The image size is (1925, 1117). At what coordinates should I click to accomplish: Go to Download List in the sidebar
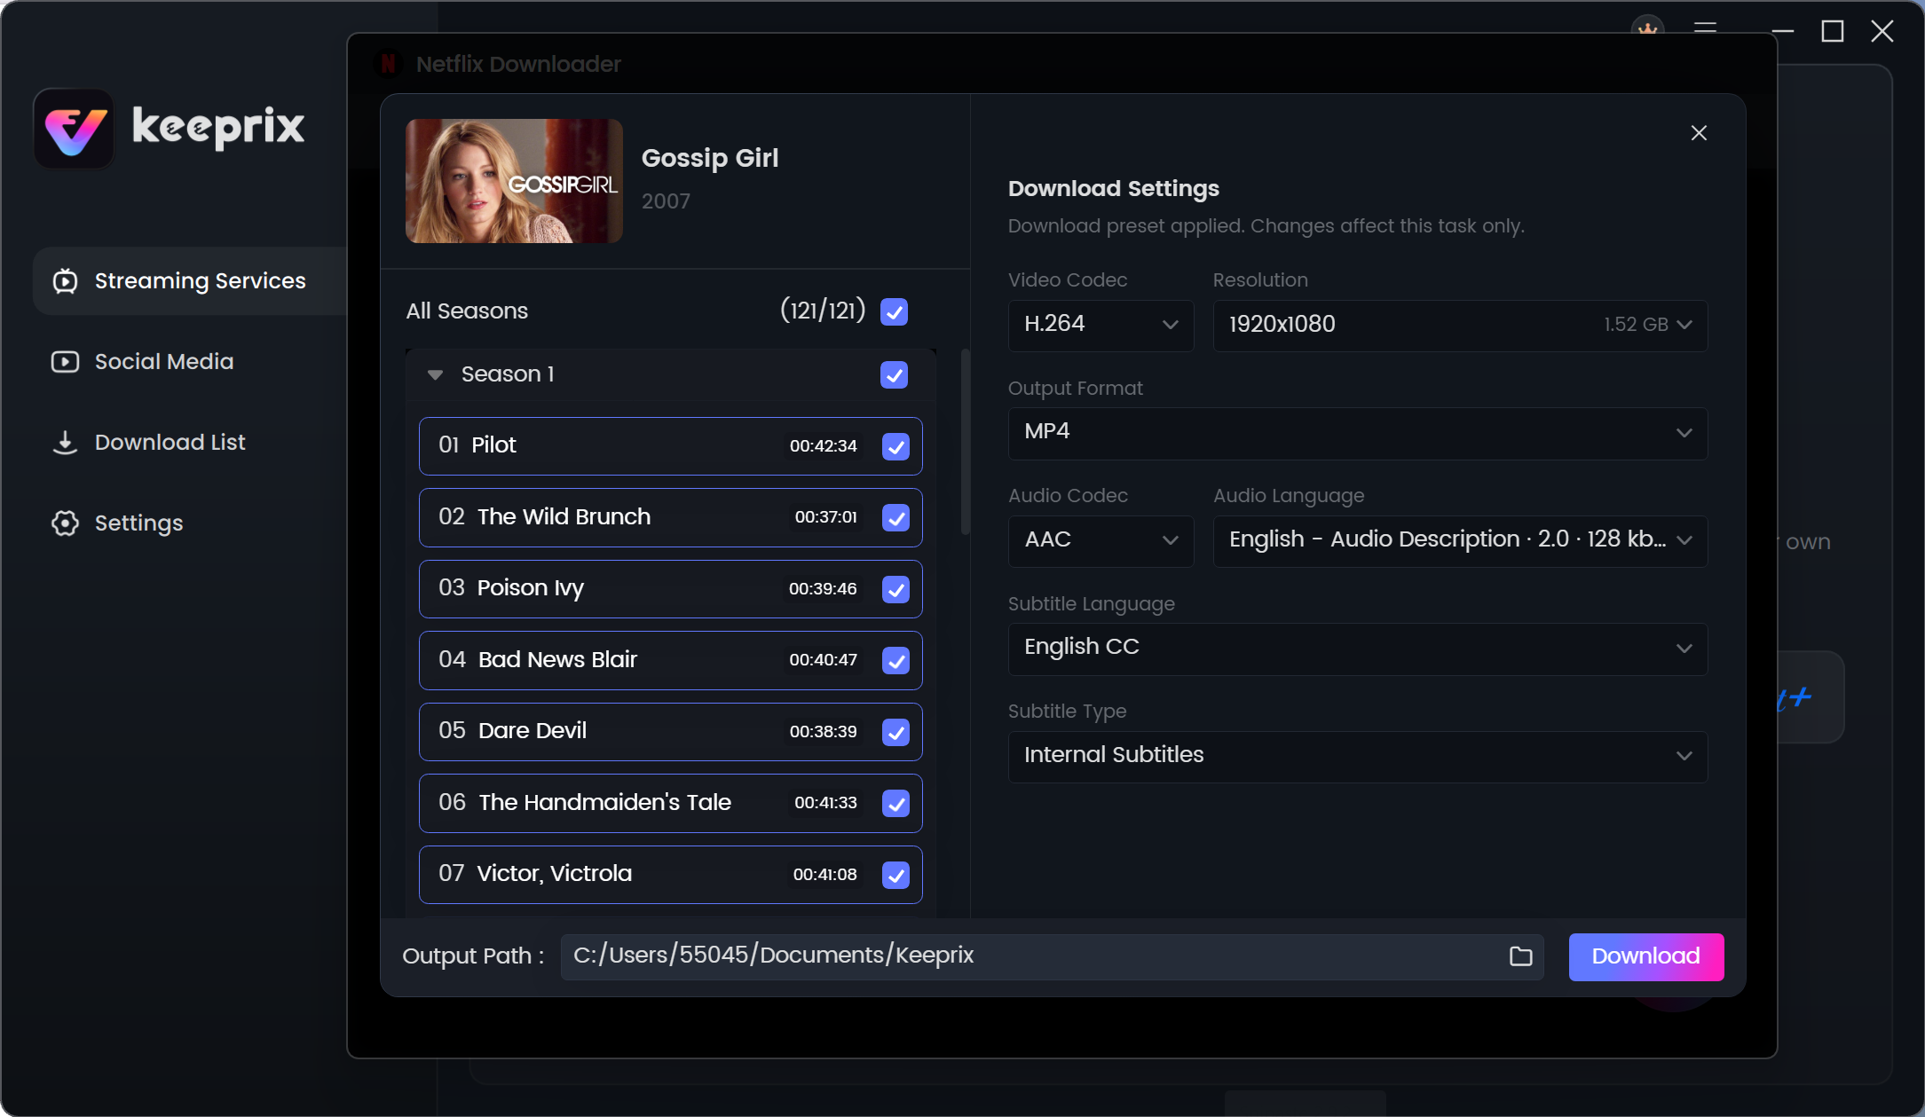pyautogui.click(x=148, y=443)
